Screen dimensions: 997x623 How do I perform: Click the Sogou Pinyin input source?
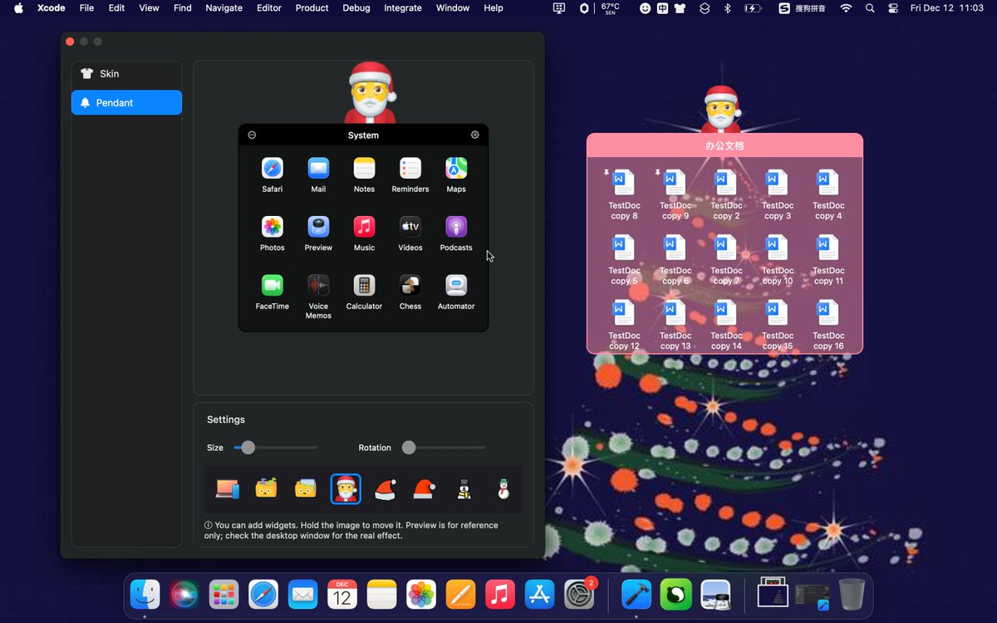[x=802, y=7]
